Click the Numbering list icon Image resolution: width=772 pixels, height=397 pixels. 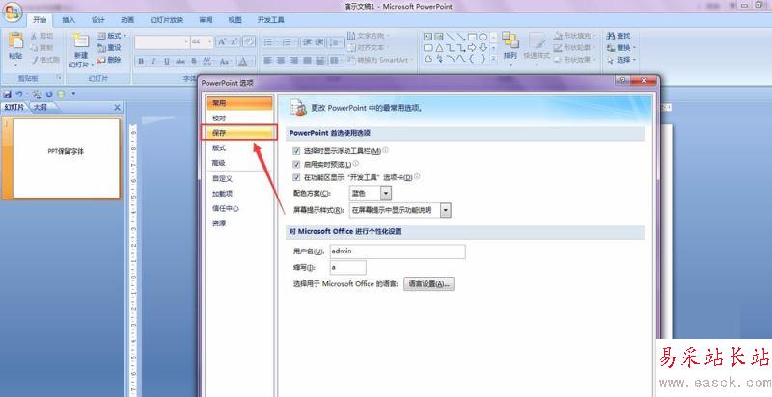[x=289, y=42]
